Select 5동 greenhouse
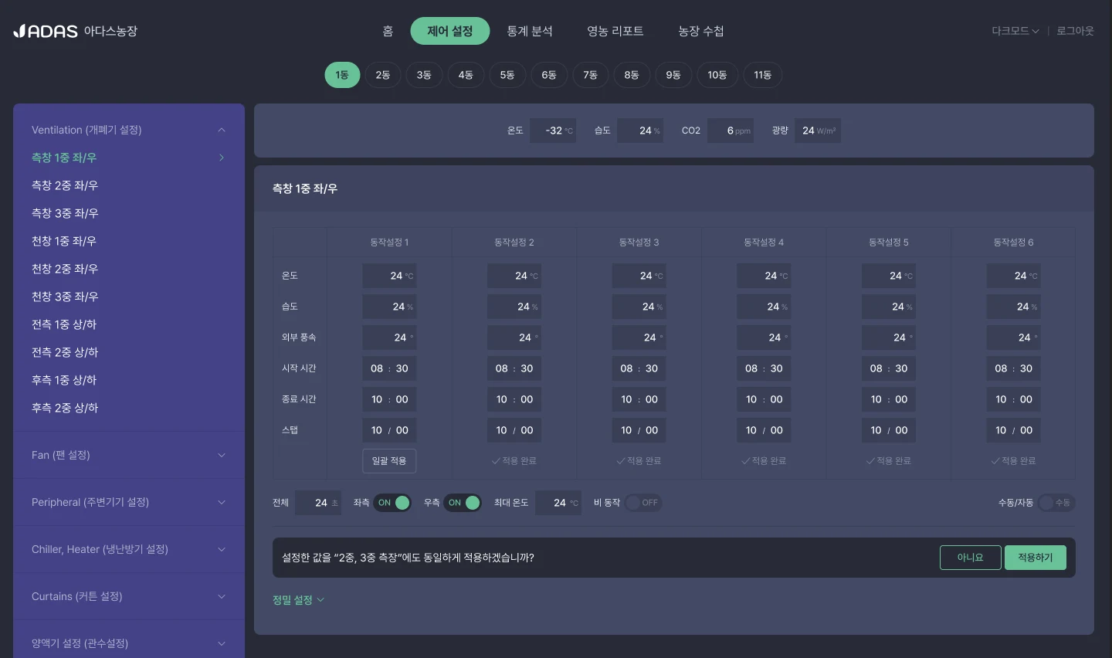 click(x=507, y=75)
